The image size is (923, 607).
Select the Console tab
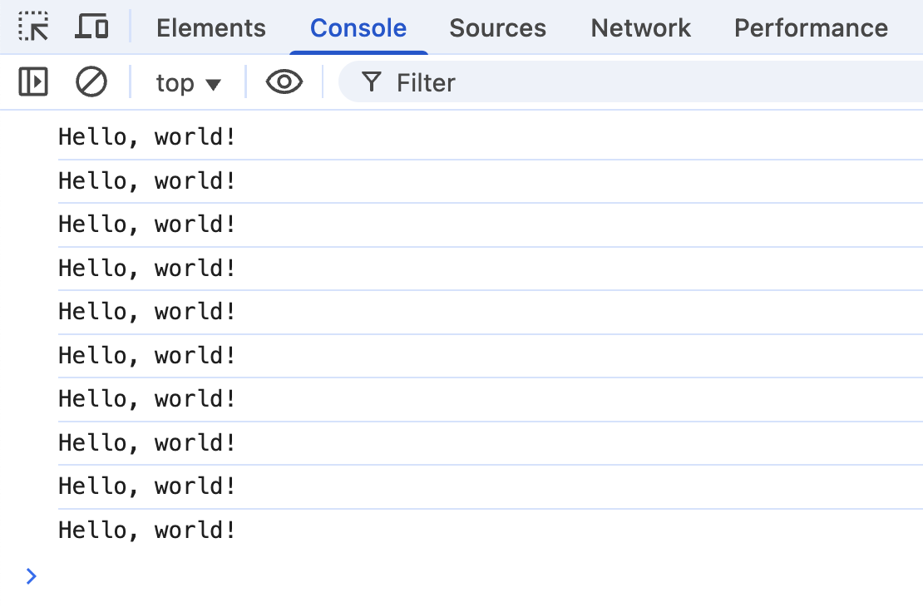(x=358, y=28)
